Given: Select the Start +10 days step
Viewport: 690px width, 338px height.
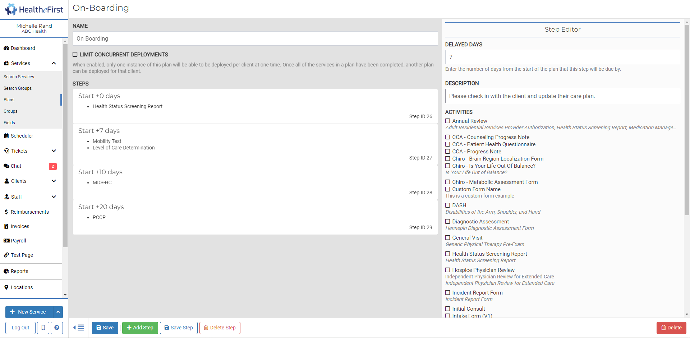Looking at the screenshot, I should click(x=255, y=182).
